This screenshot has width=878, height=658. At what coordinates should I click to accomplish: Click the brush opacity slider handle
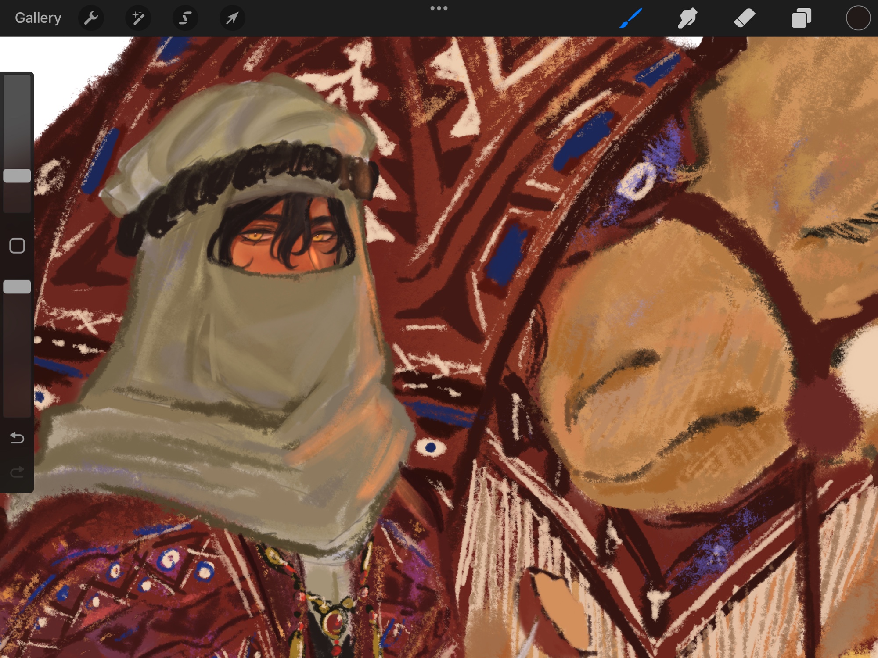click(x=17, y=286)
